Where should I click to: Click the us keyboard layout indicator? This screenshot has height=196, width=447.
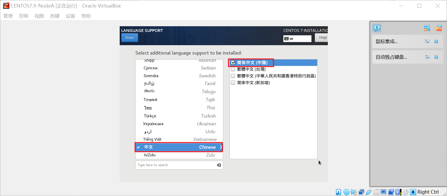(297, 39)
